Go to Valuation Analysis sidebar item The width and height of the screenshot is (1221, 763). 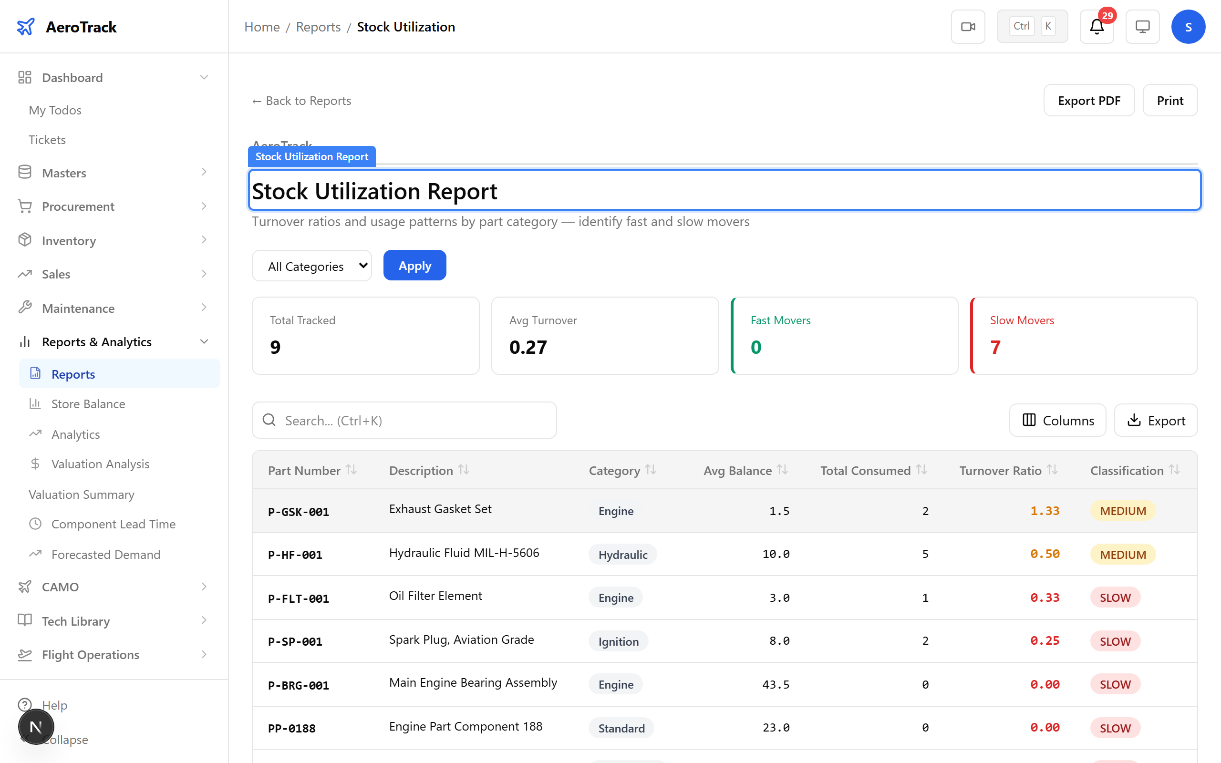pyautogui.click(x=100, y=464)
